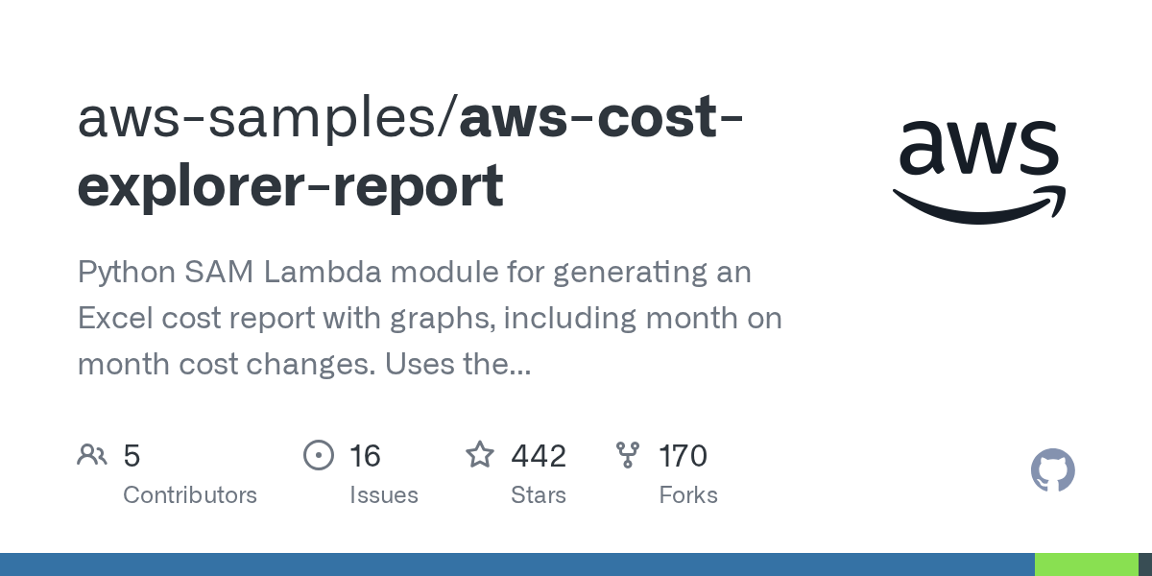Click the 16 issues count
The height and width of the screenshot is (576, 1152).
[365, 456]
